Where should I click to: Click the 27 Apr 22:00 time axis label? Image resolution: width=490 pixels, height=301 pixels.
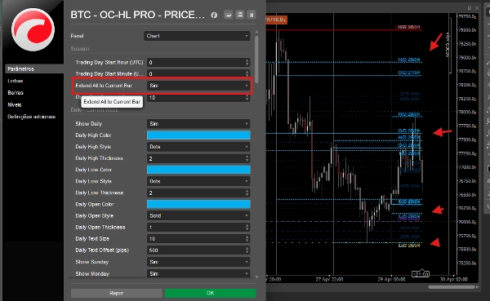[x=329, y=279]
